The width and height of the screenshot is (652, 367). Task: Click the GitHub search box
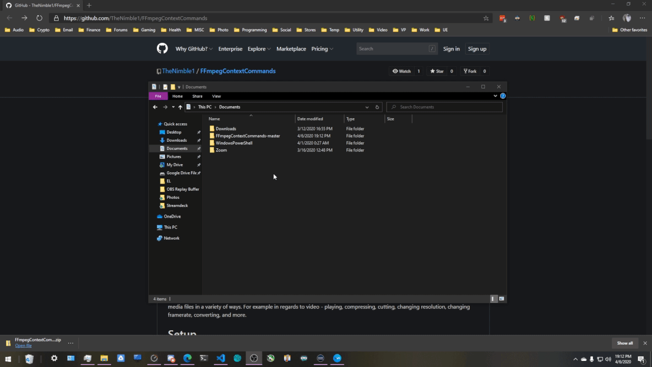(x=397, y=49)
